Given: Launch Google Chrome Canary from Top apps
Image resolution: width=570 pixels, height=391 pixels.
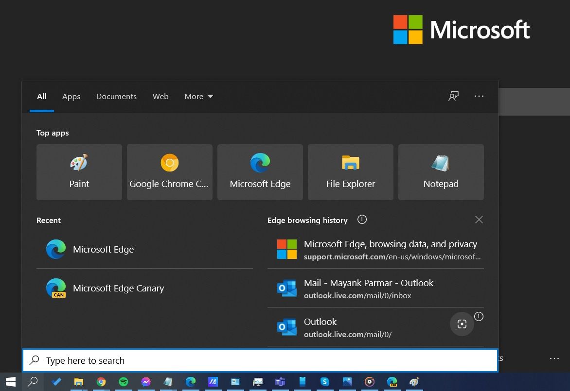Looking at the screenshot, I should point(169,172).
